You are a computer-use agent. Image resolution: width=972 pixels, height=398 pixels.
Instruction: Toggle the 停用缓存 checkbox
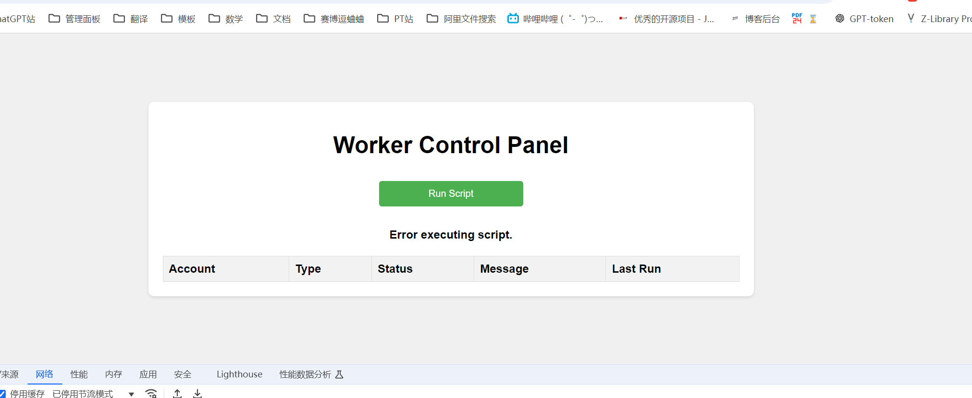tap(2, 394)
